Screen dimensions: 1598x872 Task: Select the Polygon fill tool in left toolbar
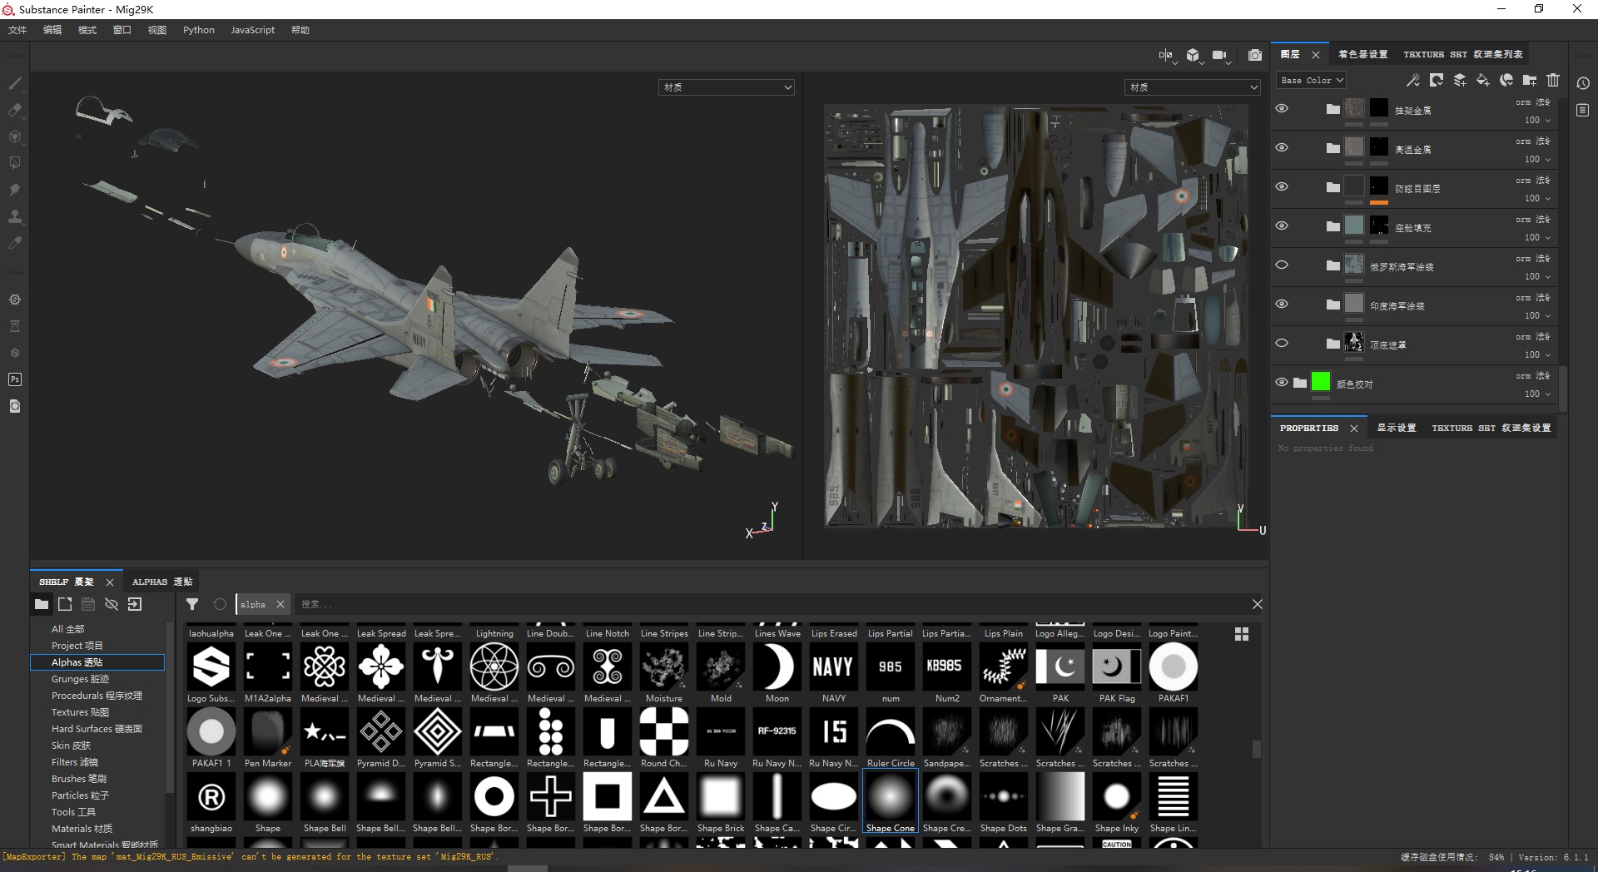(x=15, y=163)
